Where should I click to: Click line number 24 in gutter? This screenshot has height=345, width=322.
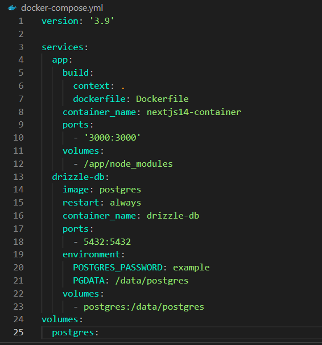[x=18, y=319]
